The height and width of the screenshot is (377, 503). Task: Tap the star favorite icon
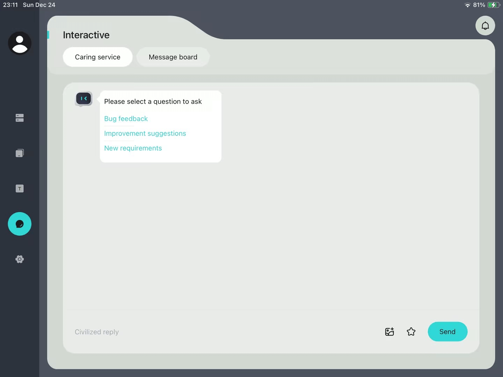411,332
